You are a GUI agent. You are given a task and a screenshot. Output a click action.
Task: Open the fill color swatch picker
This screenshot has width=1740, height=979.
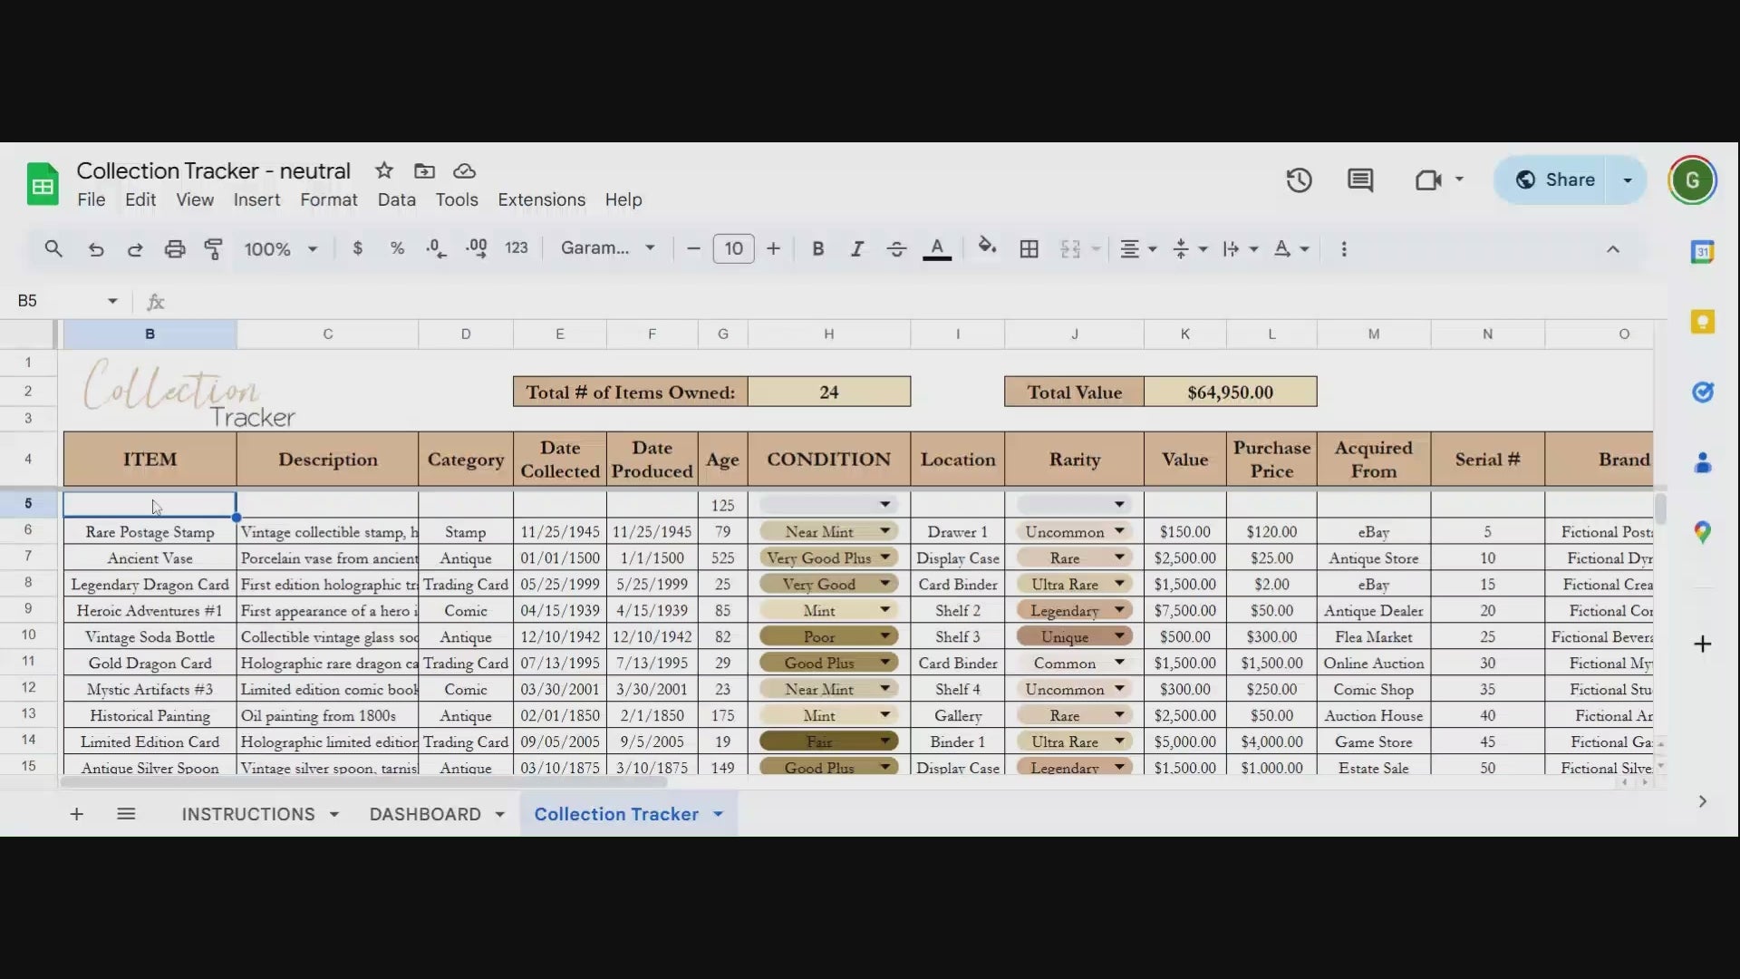click(x=987, y=248)
